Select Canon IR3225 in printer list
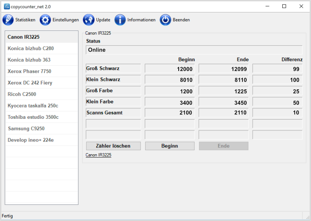Viewport: 311px width, 221px height. (41, 37)
